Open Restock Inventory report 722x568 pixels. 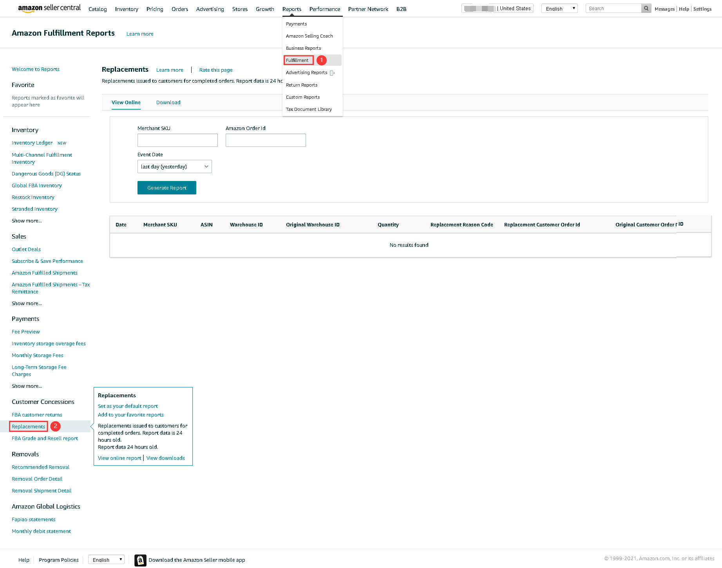click(33, 197)
